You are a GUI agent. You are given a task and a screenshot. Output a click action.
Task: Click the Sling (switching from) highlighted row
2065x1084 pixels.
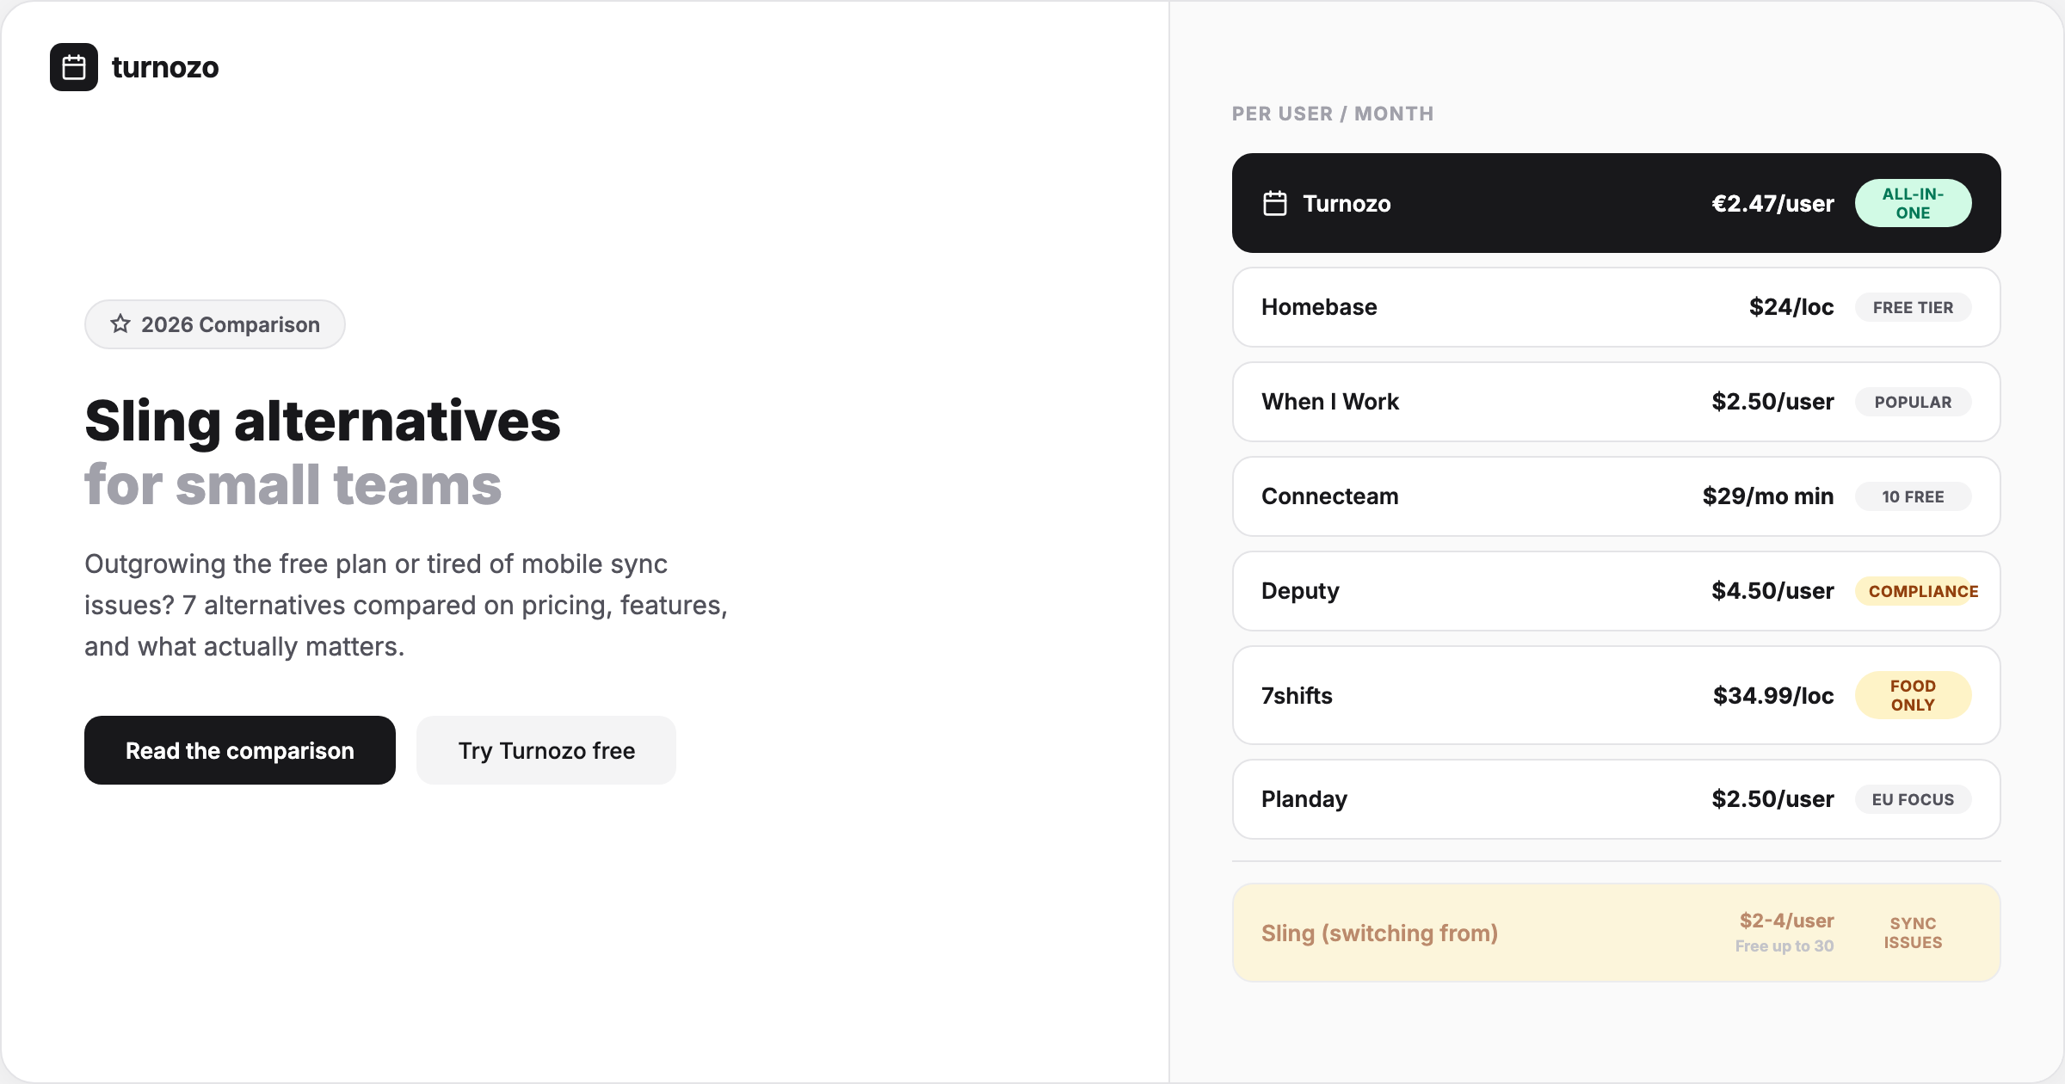coord(1615,933)
